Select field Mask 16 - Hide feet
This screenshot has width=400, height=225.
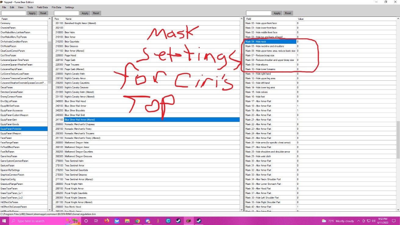click(x=270, y=97)
